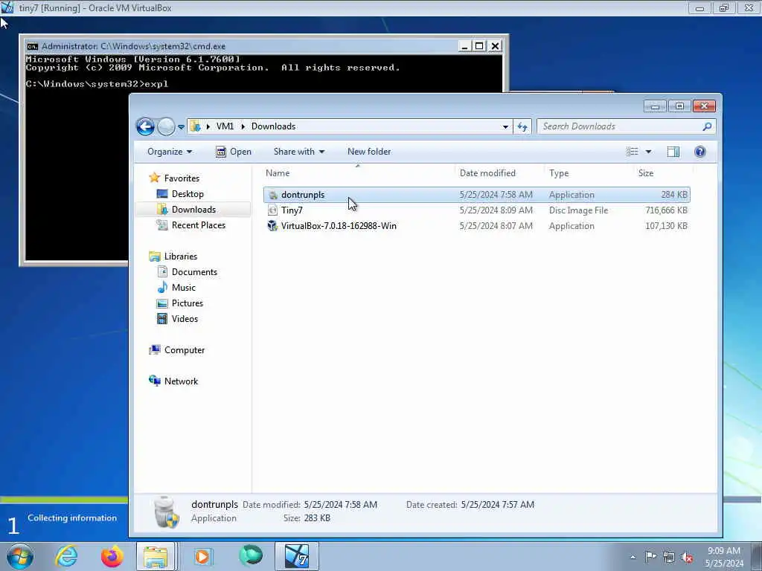The image size is (762, 571).
Task: Select the dontrunpls file name
Action: (303, 195)
